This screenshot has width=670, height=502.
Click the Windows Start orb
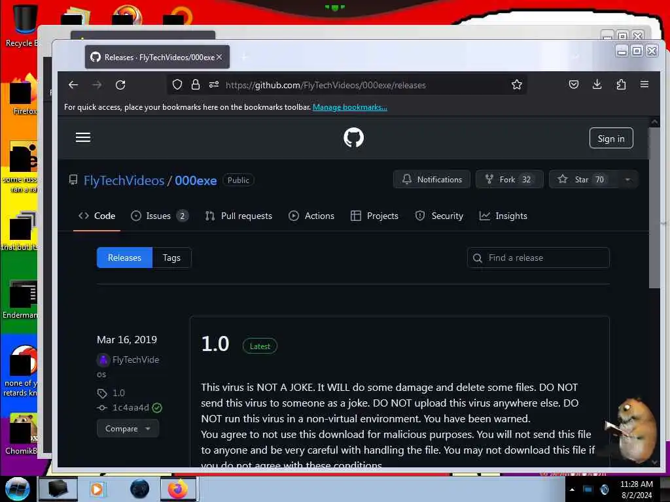click(17, 489)
